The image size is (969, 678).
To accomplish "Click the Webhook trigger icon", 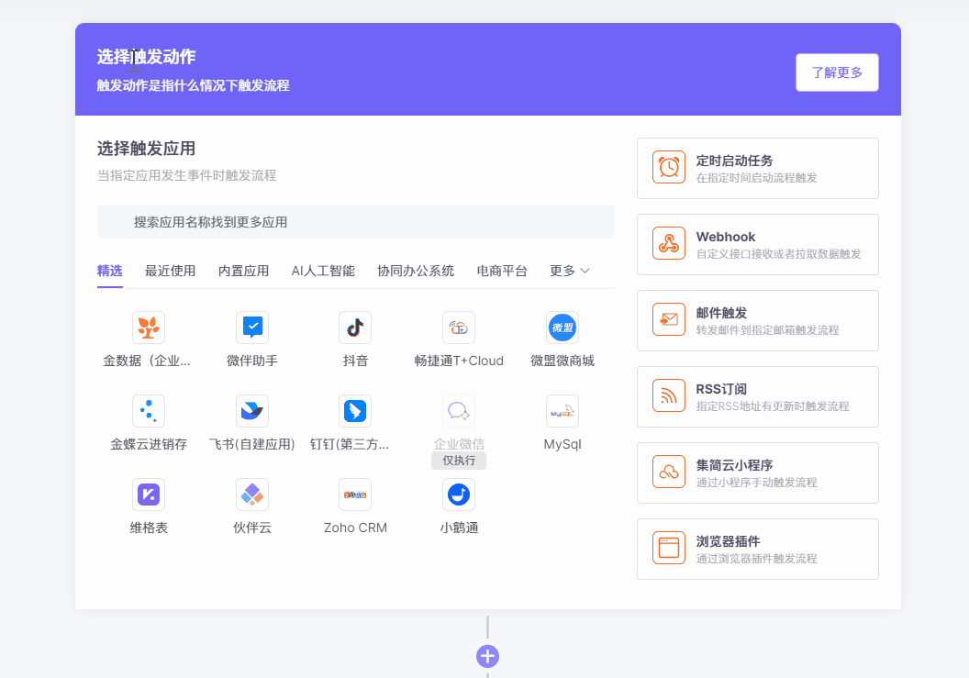I will pos(669,243).
